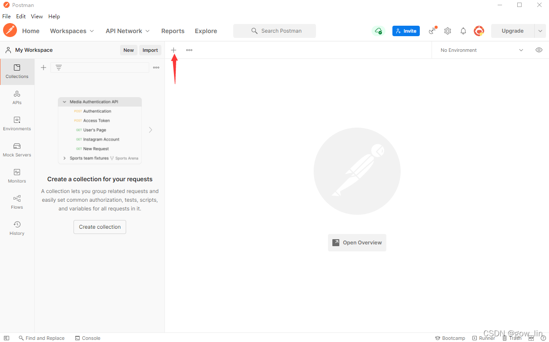
Task: Open Bootcamp from status bar
Action: point(450,338)
